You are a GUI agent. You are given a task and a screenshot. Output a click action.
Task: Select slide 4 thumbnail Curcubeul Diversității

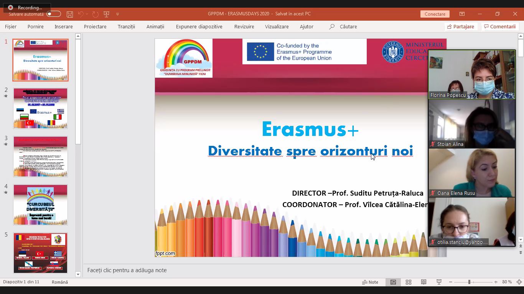[x=40, y=205]
